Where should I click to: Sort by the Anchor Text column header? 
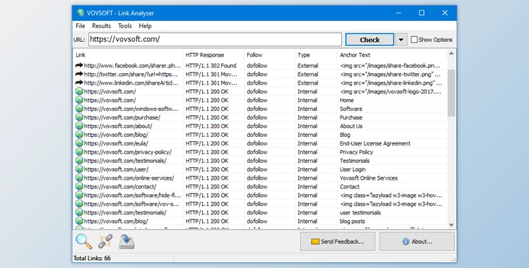tap(392, 55)
